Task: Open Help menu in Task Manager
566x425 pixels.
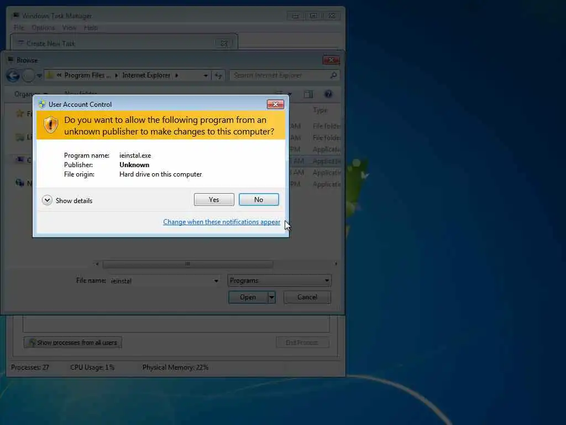Action: (91, 28)
